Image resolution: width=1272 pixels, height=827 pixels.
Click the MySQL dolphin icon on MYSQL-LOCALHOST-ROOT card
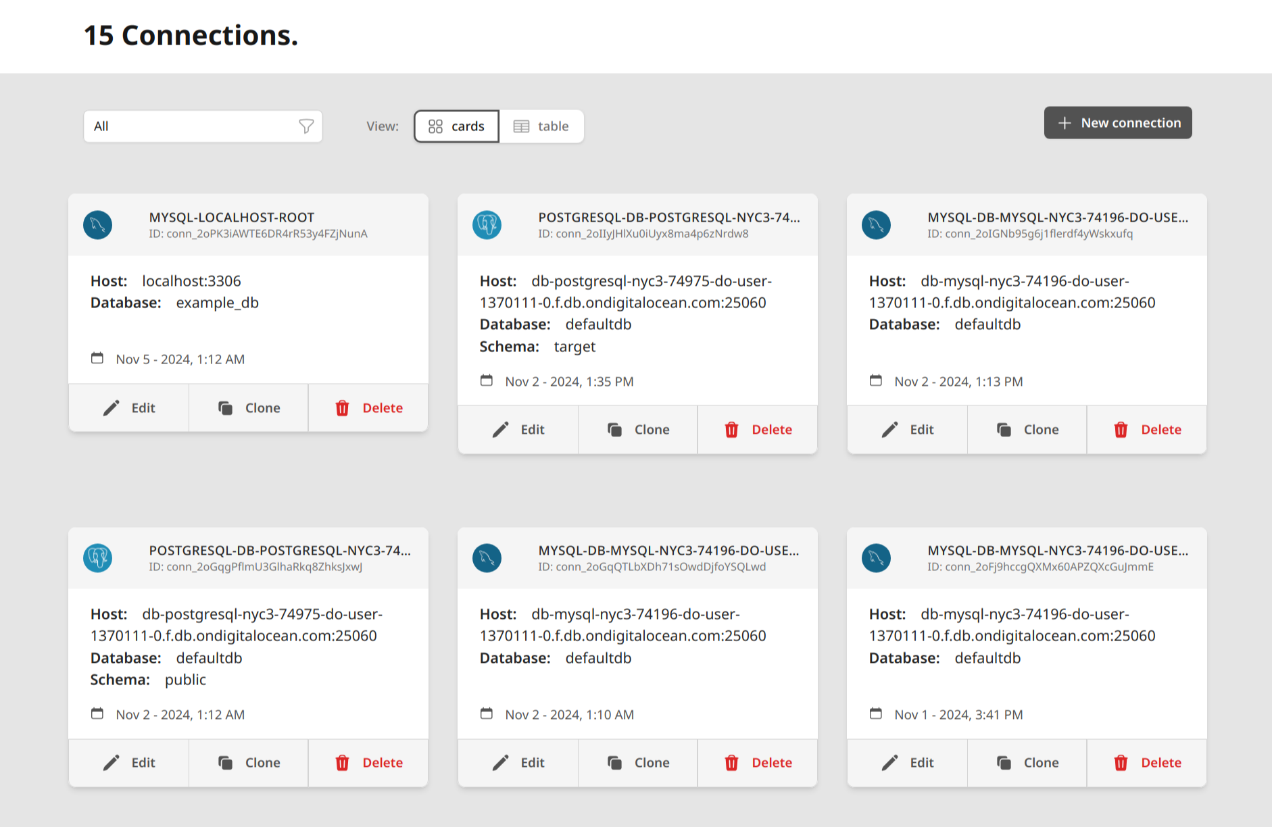(x=97, y=224)
